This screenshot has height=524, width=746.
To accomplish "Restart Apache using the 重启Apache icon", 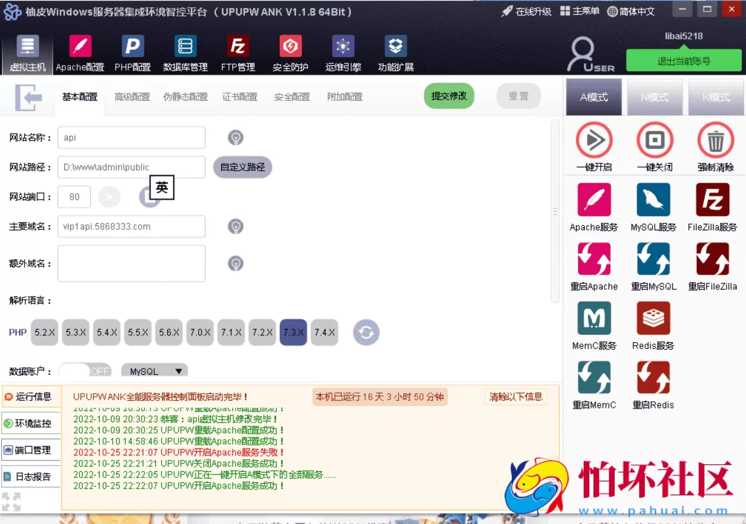I will (x=593, y=259).
